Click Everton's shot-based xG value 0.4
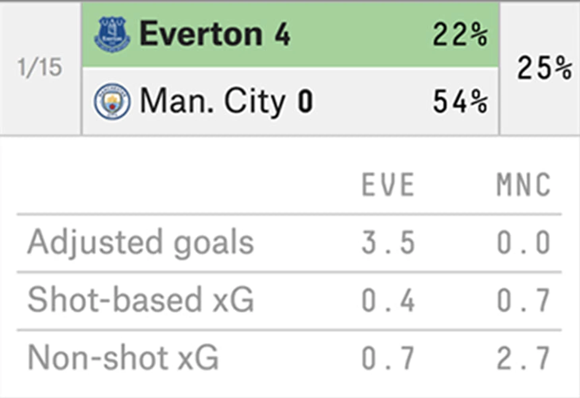 pos(388,300)
